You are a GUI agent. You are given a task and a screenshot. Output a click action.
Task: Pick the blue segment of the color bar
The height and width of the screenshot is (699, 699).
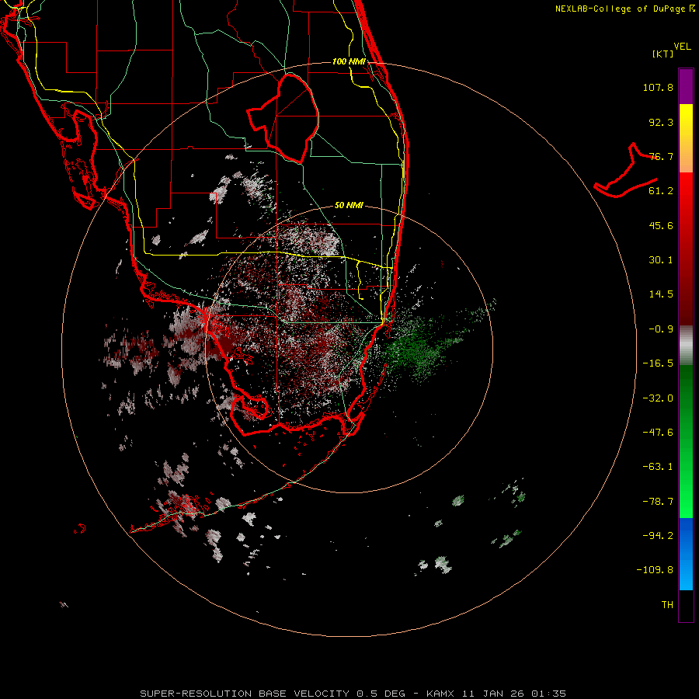click(x=686, y=554)
